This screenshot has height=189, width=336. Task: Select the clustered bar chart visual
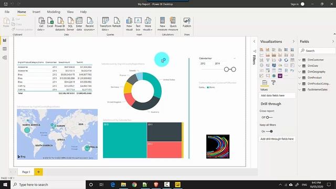[274, 49]
